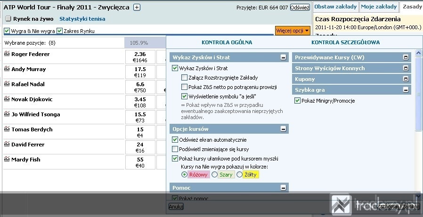Click the Novak Djokovic player name

[x=32, y=99]
